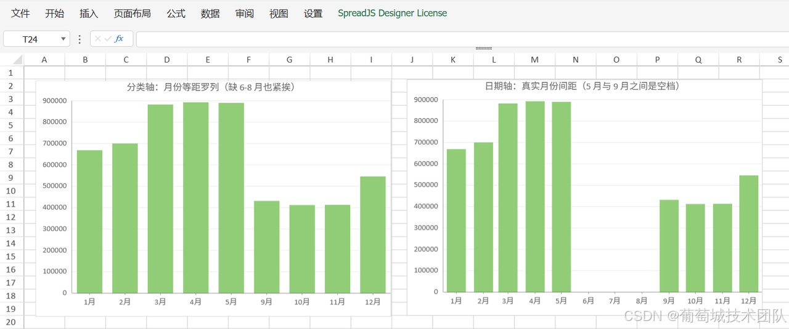Open the 设置 tab
This screenshot has width=789, height=329.
tap(313, 13)
